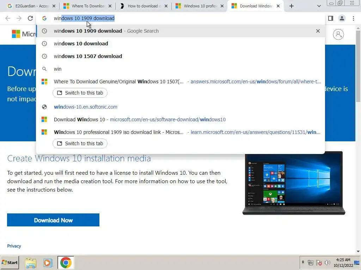Click the Download Now button

pos(53,220)
